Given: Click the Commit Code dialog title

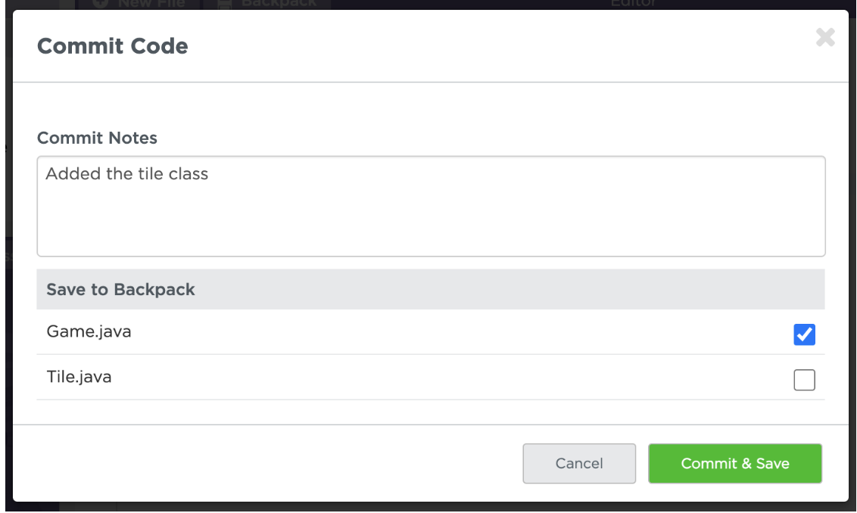Looking at the screenshot, I should pos(112,45).
